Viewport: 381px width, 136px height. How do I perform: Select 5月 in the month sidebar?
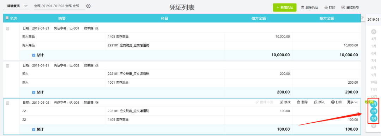(x=374, y=46)
